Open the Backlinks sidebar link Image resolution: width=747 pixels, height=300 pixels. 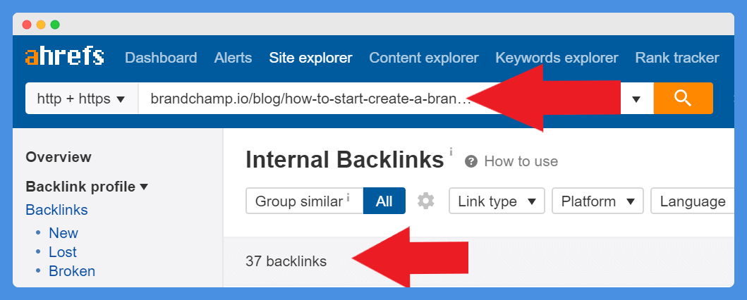pos(56,210)
